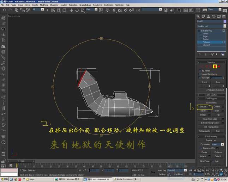The width and height of the screenshot is (228, 182).
Task: Switch to the Utilities command panel tab
Action: pos(224,16)
